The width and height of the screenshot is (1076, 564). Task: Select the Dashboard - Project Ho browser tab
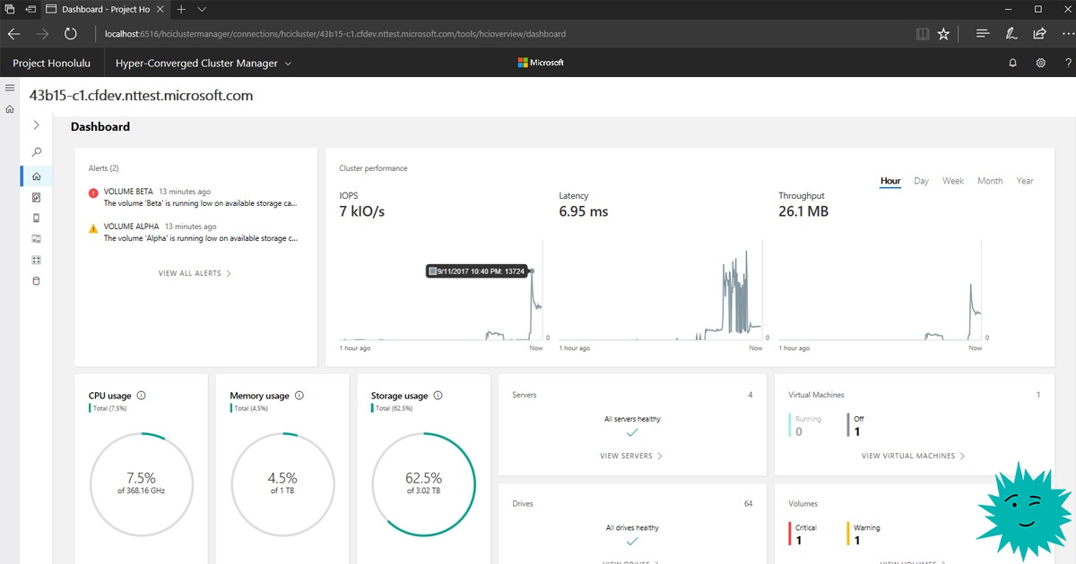(x=105, y=9)
